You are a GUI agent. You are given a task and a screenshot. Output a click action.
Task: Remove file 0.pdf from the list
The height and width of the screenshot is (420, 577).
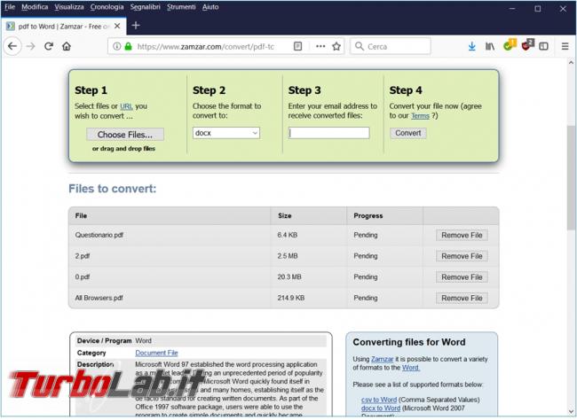click(462, 277)
